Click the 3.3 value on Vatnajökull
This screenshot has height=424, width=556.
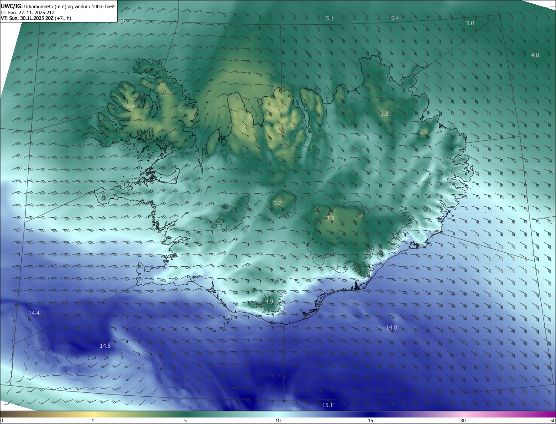pos(330,218)
